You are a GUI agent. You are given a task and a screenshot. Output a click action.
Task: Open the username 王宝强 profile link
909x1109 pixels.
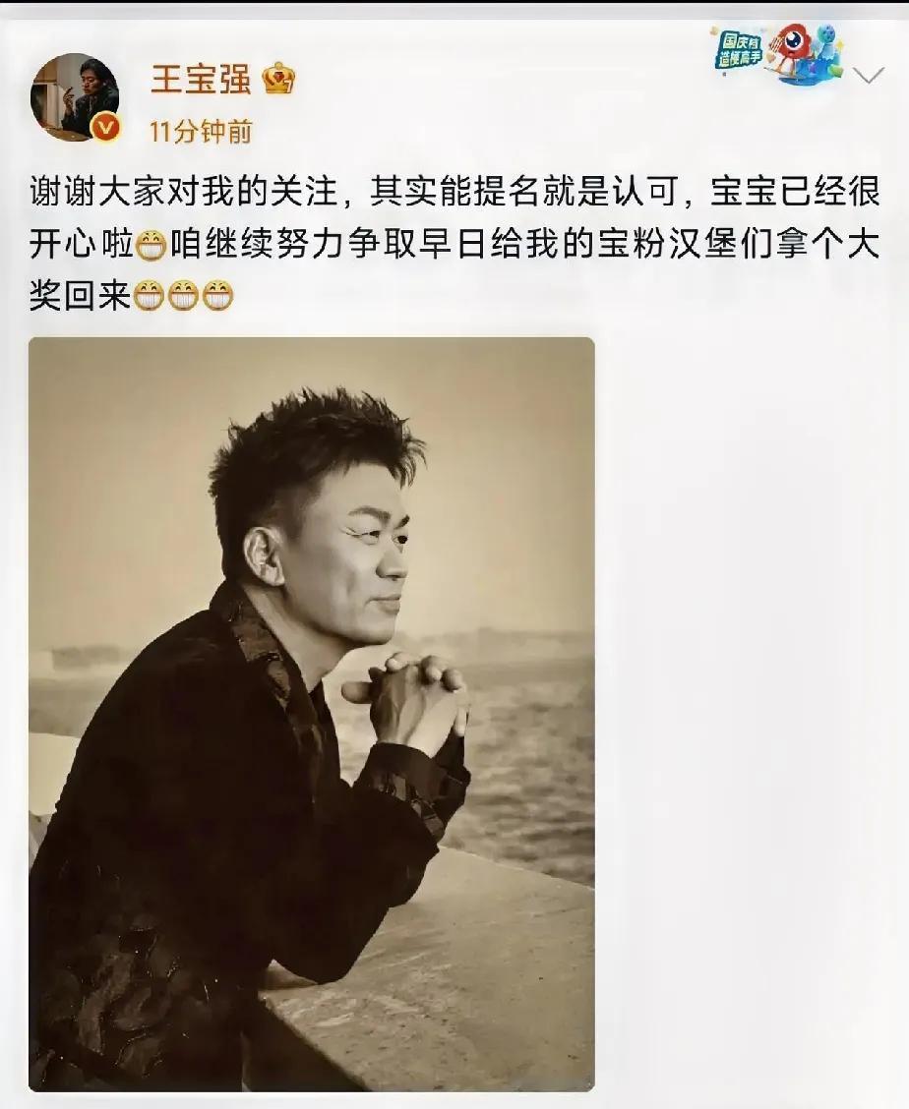(201, 79)
